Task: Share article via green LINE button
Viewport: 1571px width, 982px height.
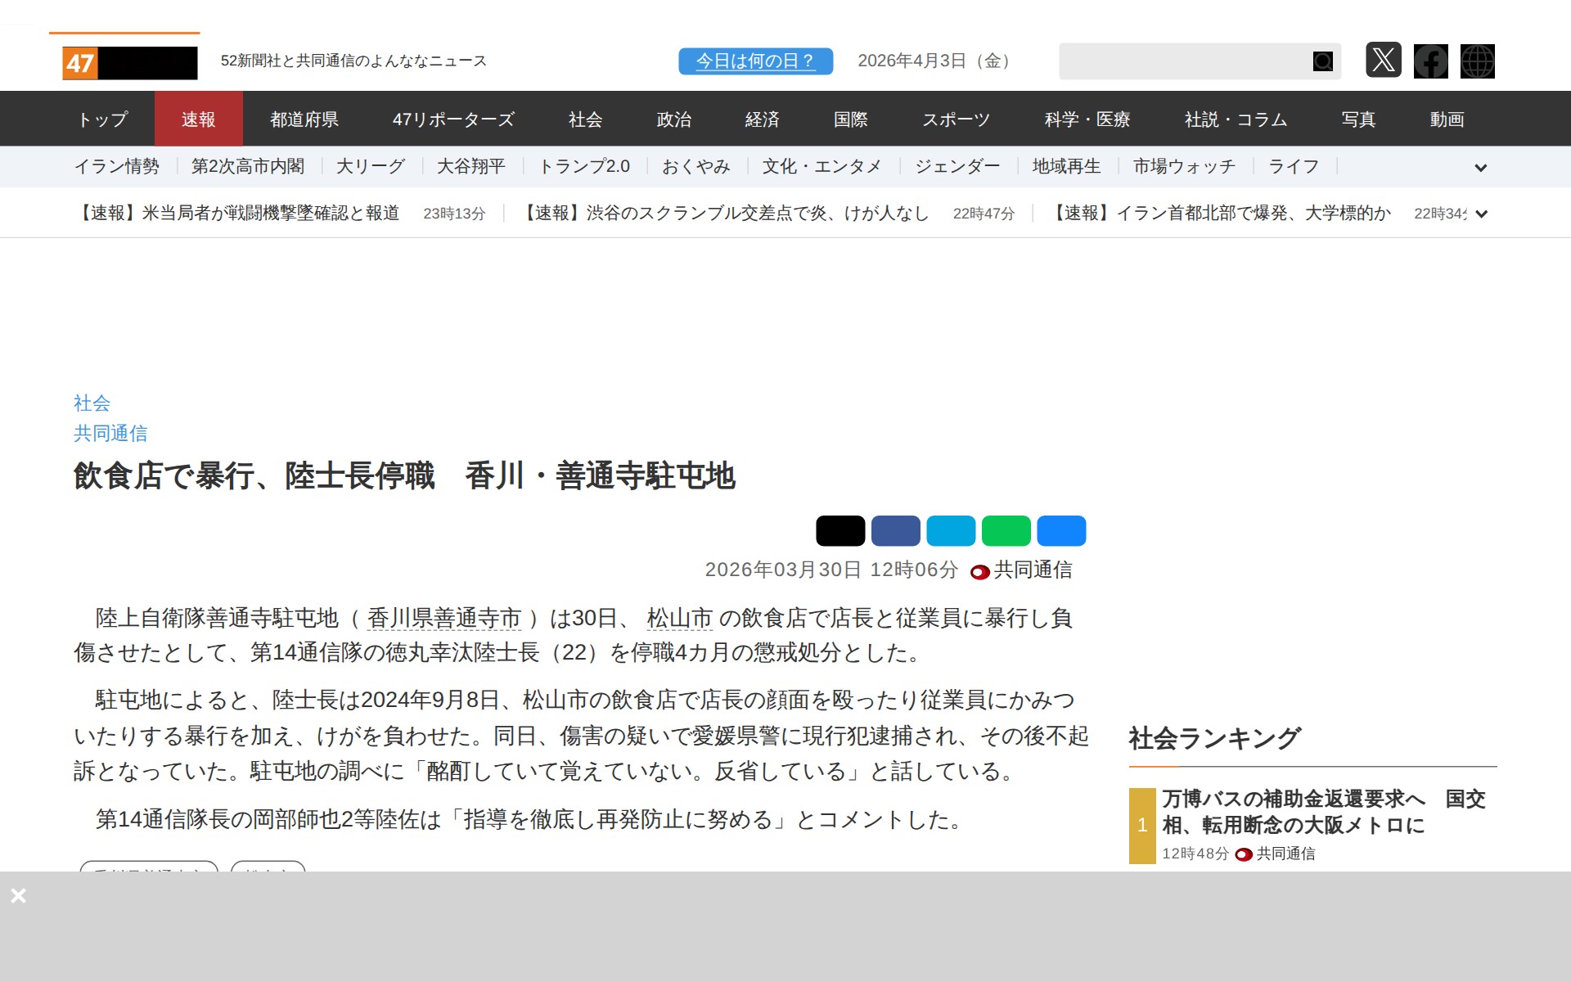Action: click(x=1006, y=530)
